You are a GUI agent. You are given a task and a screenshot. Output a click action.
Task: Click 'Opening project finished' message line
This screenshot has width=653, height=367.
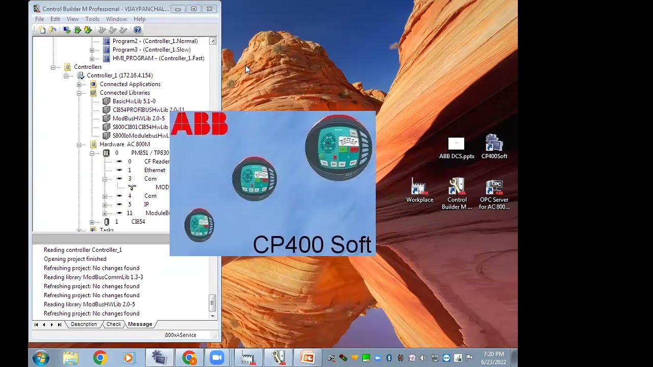[75, 259]
